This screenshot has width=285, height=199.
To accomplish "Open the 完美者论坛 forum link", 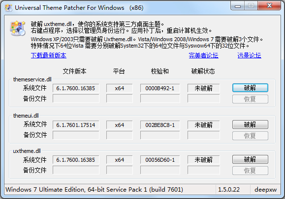I will pos(204,55).
